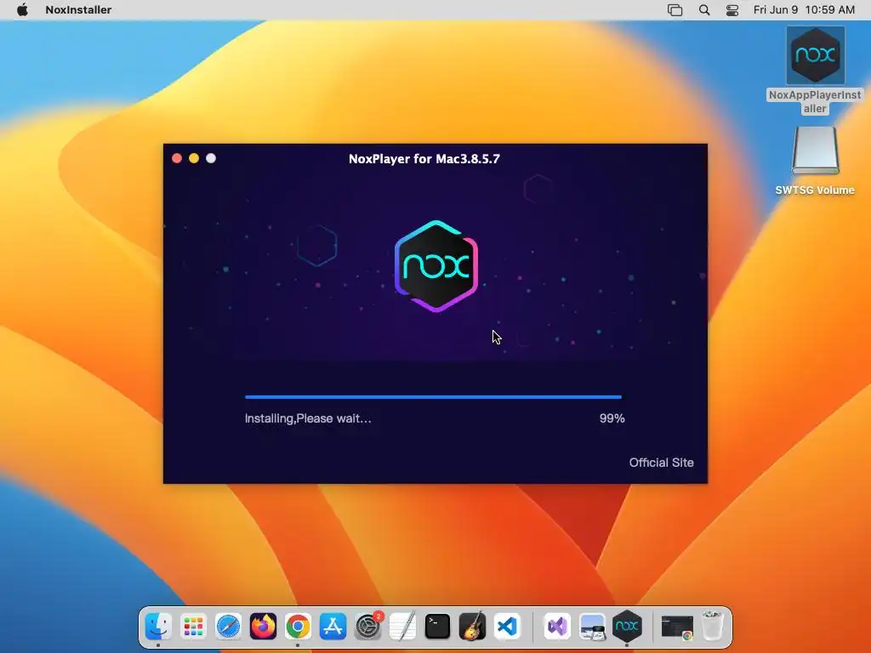Click the Installing,Please wait... status text
This screenshot has width=871, height=653.
point(308,418)
